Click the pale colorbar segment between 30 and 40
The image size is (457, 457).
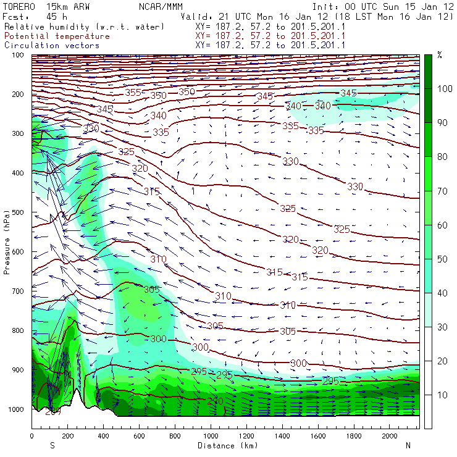[x=428, y=310]
